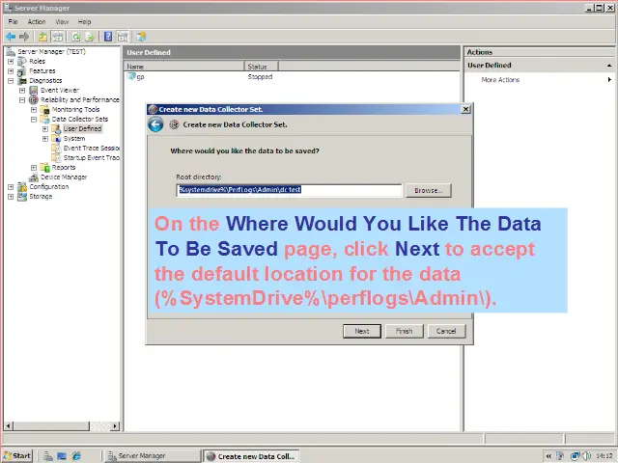Click the Show Desktop quick launch icon
Image resolution: width=618 pixels, height=463 pixels.
click(62, 456)
